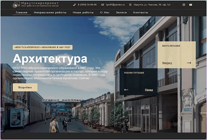
Task: Click the опыт работы в историческом центре tagline
Action: click(40, 6)
